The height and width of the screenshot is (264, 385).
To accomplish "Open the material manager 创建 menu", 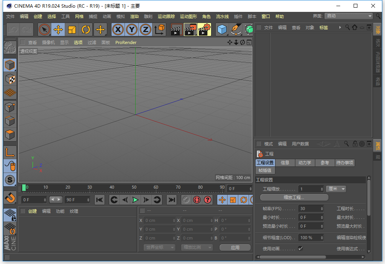I will coord(33,211).
